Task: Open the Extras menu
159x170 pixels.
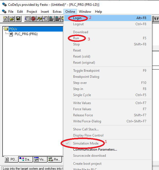Action: [x=57, y=12]
